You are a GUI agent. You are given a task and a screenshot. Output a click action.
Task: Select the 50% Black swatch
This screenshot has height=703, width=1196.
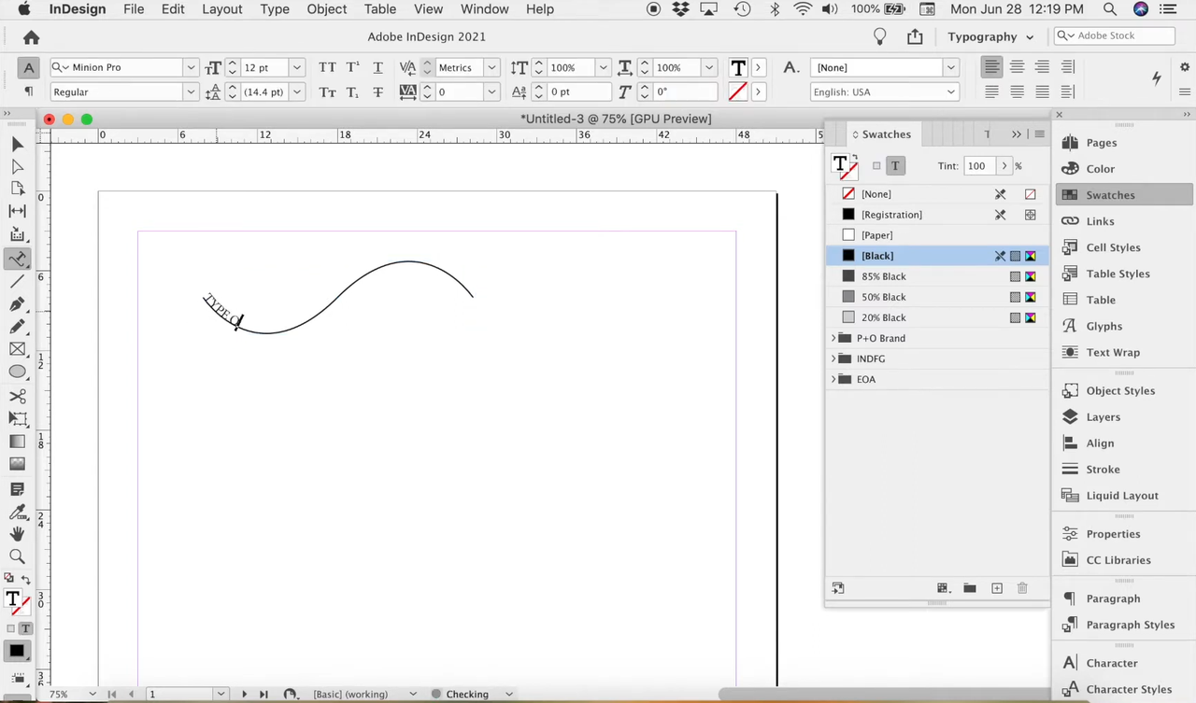(883, 297)
